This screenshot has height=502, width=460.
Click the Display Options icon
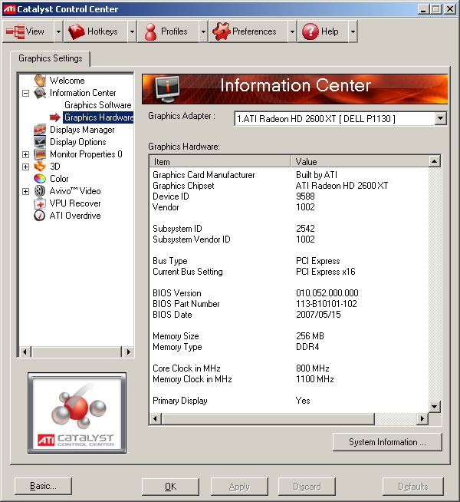pyautogui.click(x=40, y=142)
